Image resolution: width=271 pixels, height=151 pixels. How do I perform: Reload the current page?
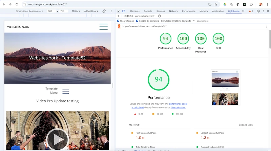17,4
